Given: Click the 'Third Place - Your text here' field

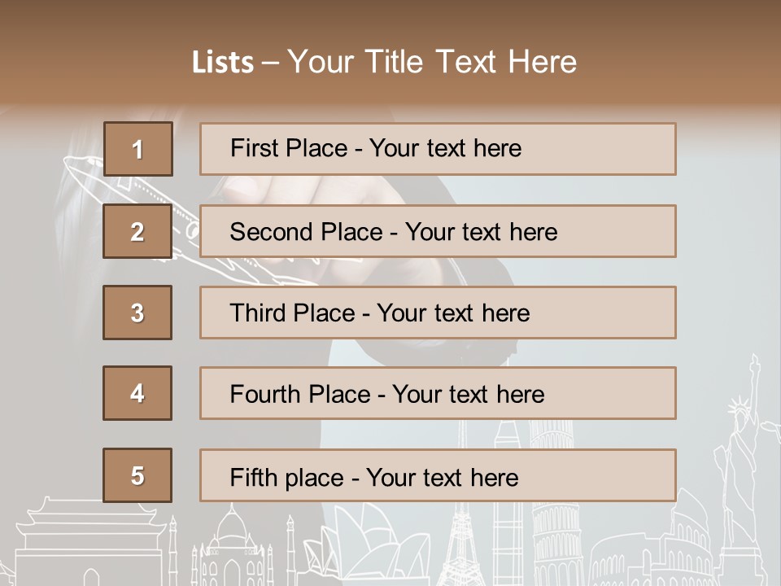Looking at the screenshot, I should (x=438, y=313).
